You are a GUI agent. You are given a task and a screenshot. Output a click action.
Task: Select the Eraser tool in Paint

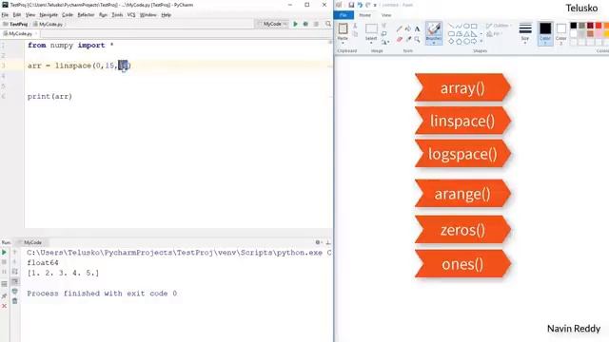[x=400, y=39]
